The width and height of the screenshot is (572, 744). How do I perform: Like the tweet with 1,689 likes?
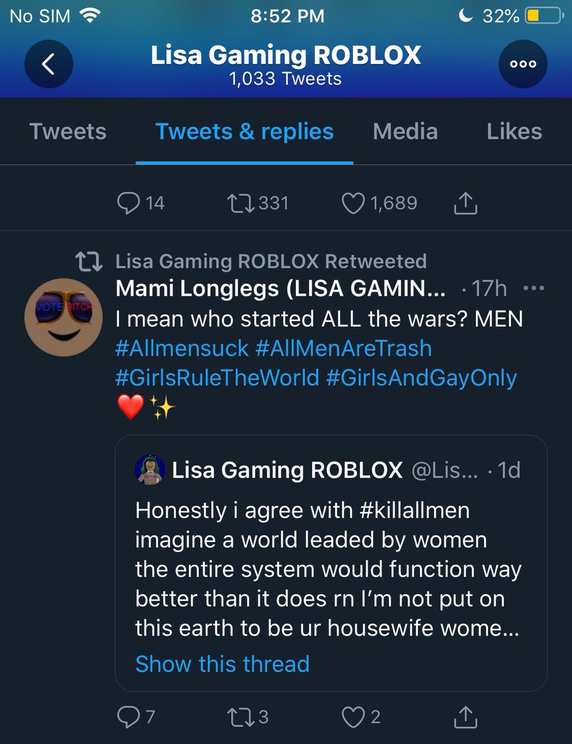coord(380,203)
